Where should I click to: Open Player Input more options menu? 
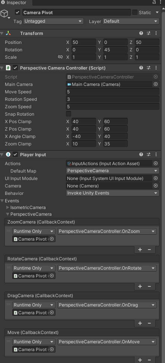click(x=156, y=154)
